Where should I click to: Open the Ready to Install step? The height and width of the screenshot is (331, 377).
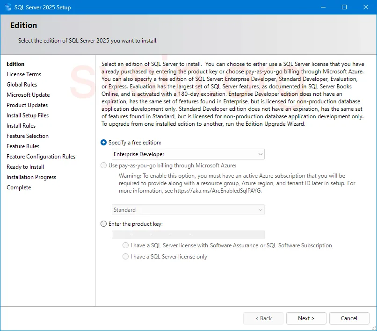tap(25, 166)
